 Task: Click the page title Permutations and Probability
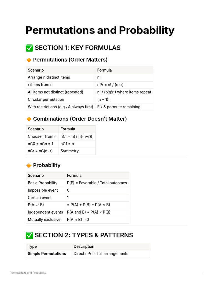tap(100, 30)
